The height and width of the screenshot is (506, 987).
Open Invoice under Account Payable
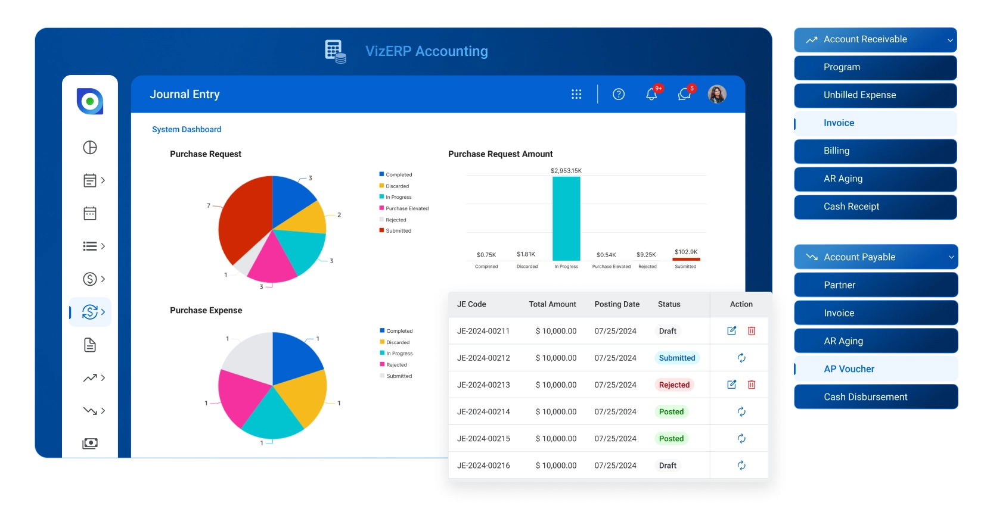coord(876,313)
